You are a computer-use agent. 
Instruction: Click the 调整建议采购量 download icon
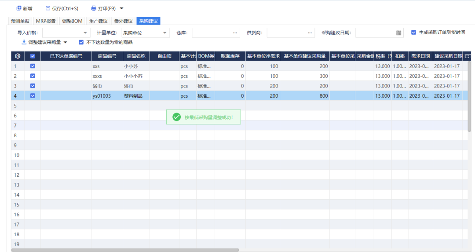coord(24,42)
